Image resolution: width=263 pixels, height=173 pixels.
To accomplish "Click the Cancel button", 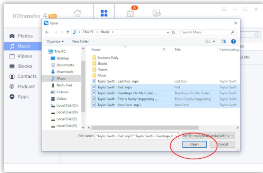I will coord(223,144).
